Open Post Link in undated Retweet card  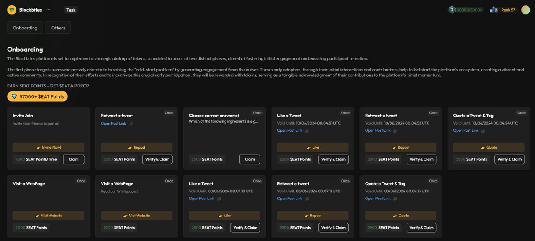113,123
